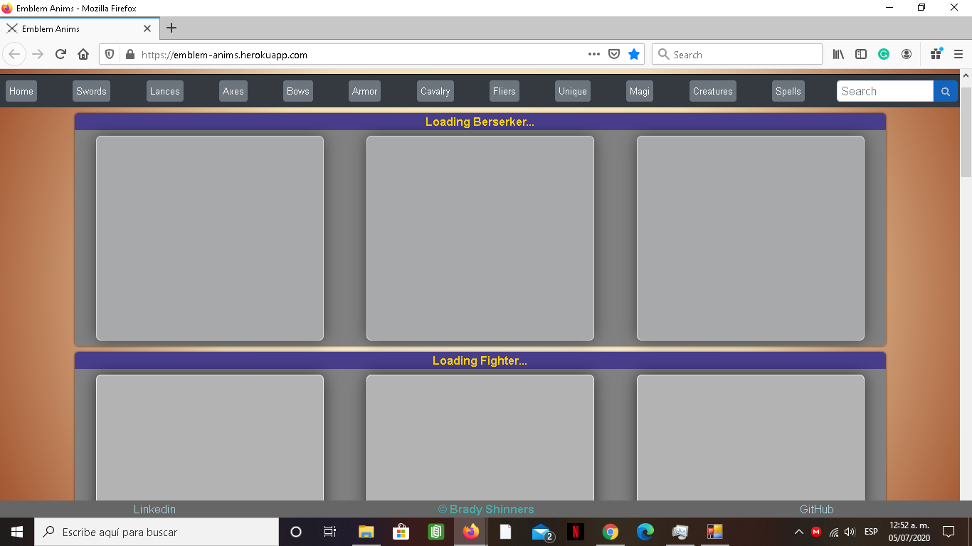
Task: Click first Berserker loading placeholder card
Action: click(x=210, y=238)
